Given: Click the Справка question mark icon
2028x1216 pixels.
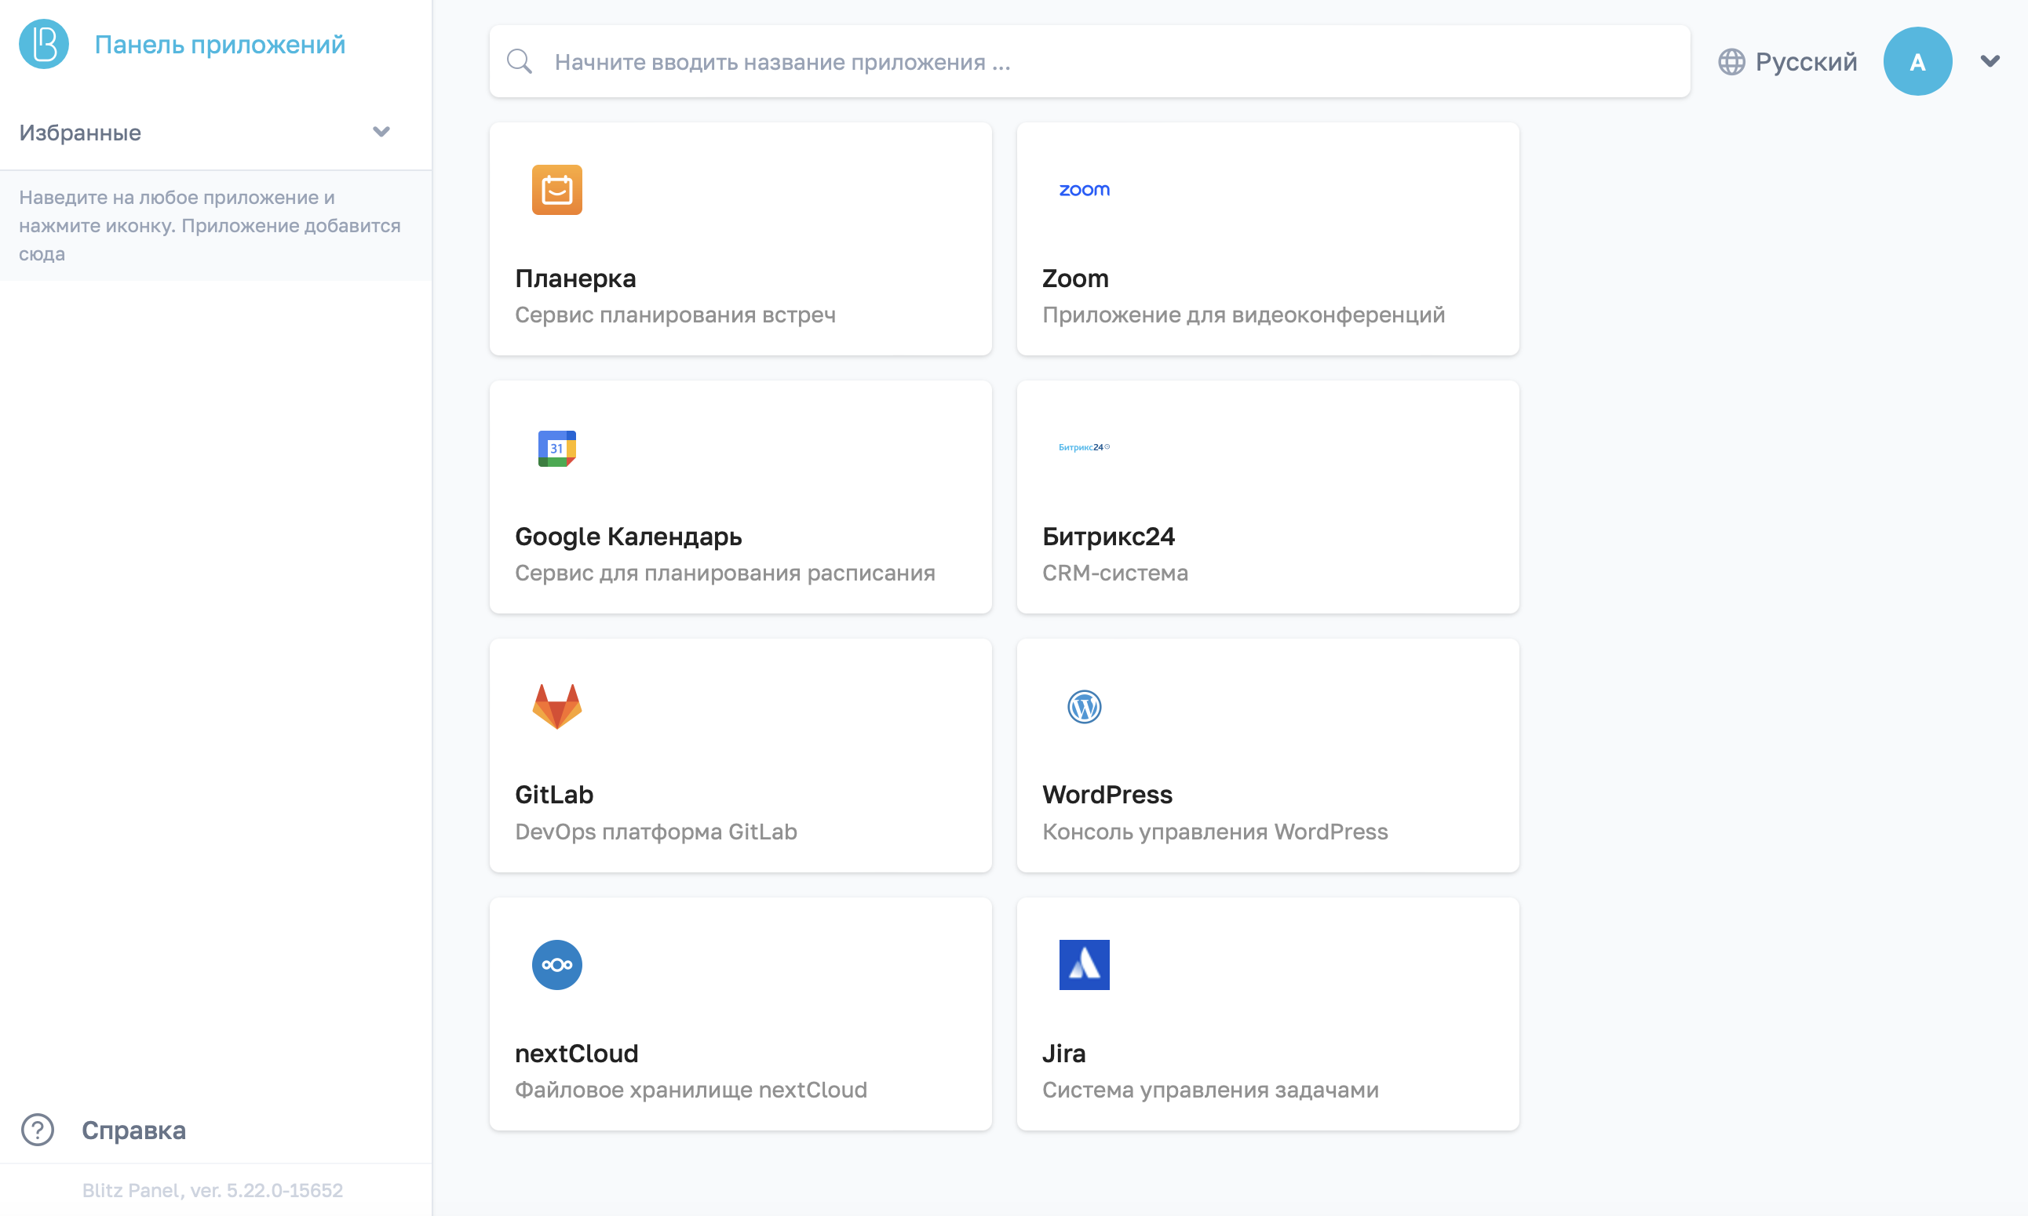Looking at the screenshot, I should (38, 1130).
